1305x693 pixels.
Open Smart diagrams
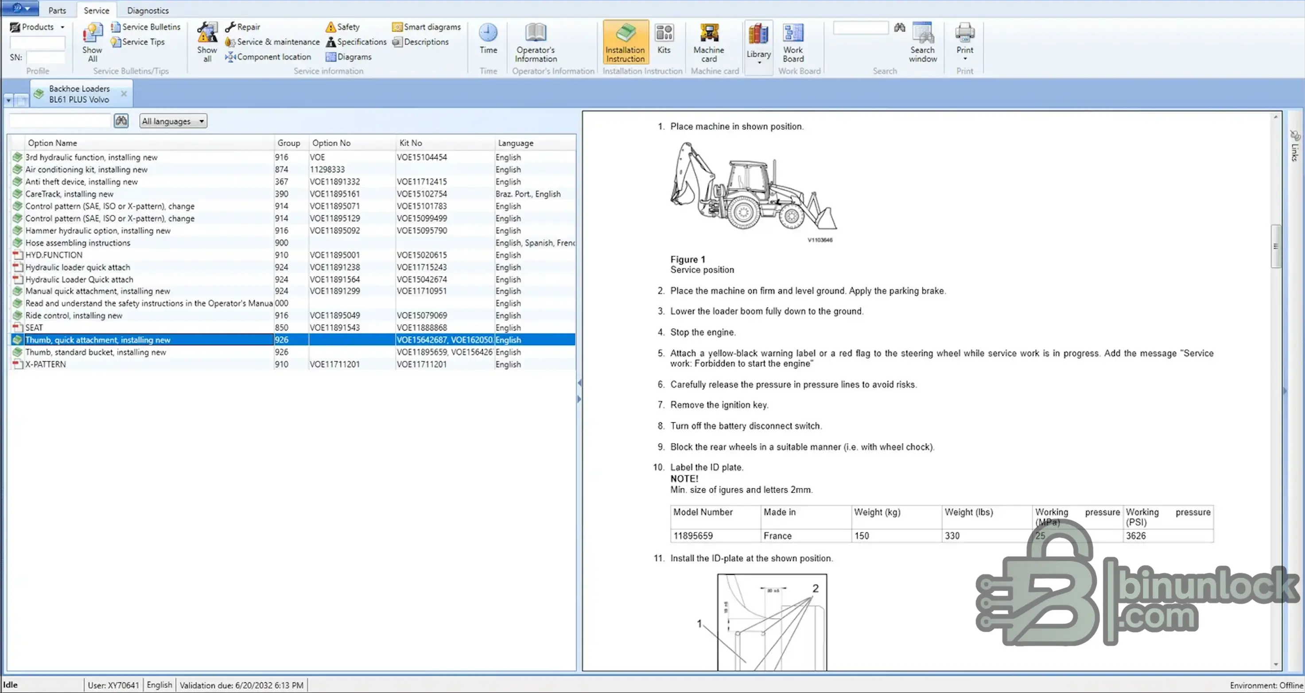click(x=427, y=27)
